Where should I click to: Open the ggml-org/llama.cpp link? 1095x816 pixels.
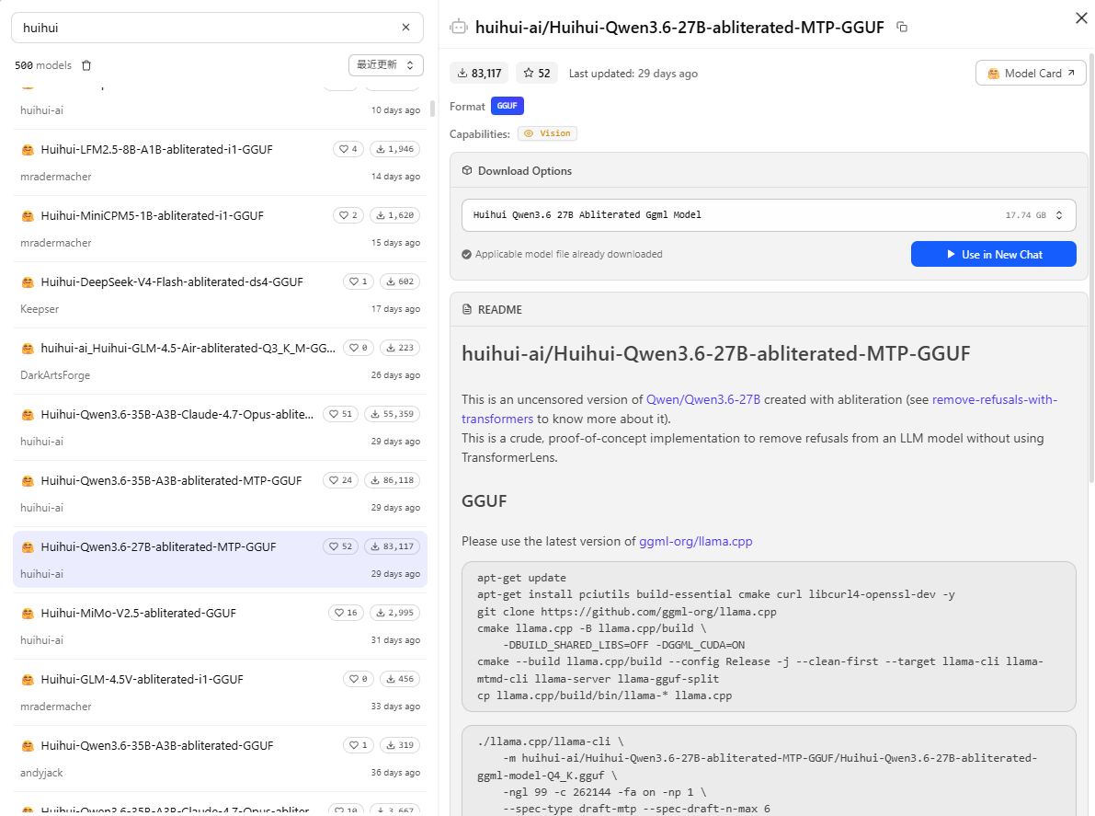pos(696,542)
